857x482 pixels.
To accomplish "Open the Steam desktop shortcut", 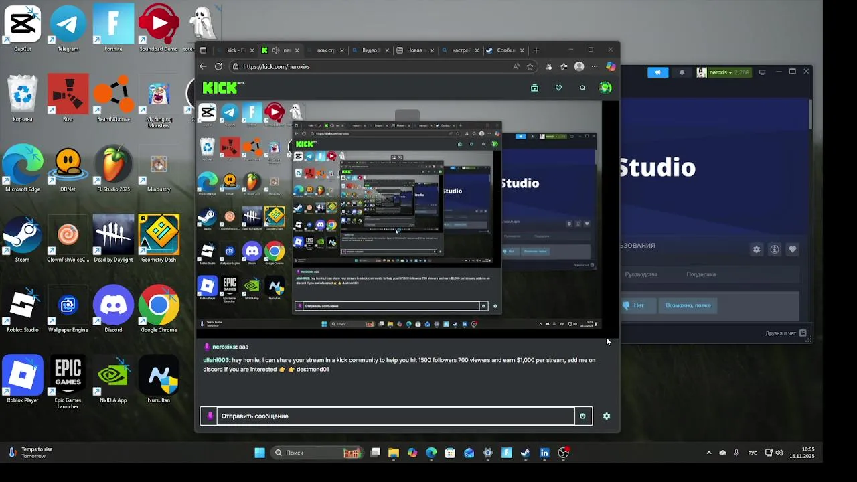I will [x=23, y=239].
